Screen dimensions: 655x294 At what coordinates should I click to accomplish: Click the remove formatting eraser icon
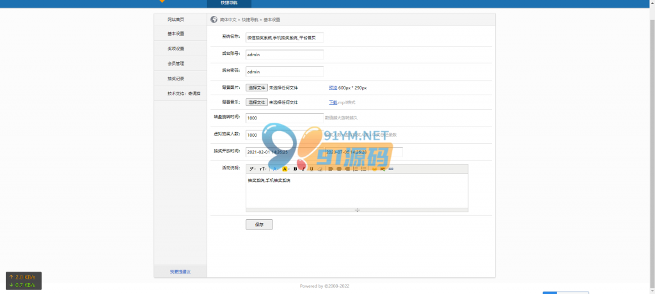pos(320,169)
